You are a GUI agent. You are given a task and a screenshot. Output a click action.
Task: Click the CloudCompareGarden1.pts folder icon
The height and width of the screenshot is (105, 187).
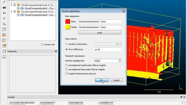(18, 5)
